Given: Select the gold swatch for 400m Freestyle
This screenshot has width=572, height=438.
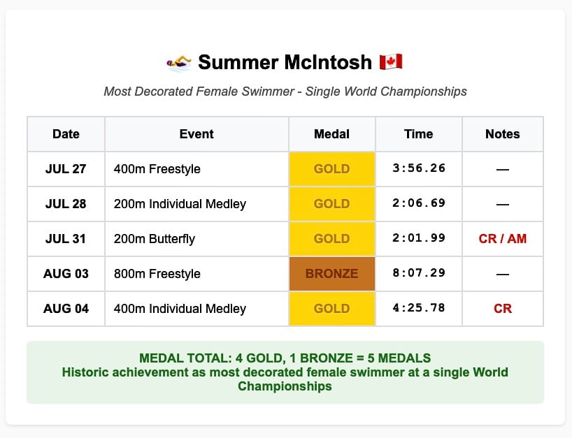Looking at the screenshot, I should [x=332, y=169].
